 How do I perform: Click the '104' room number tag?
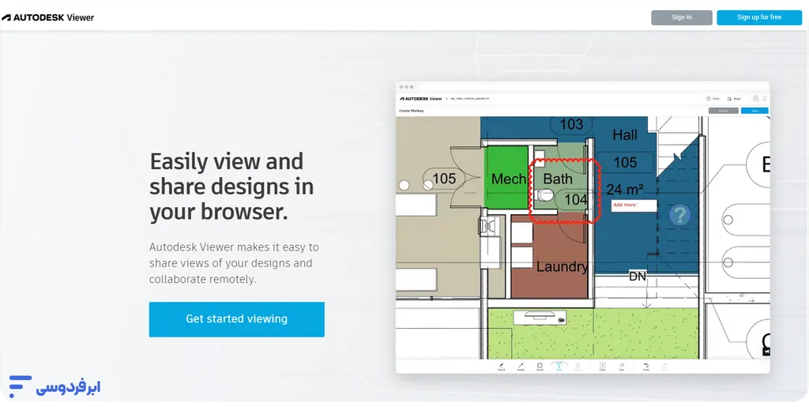(576, 200)
